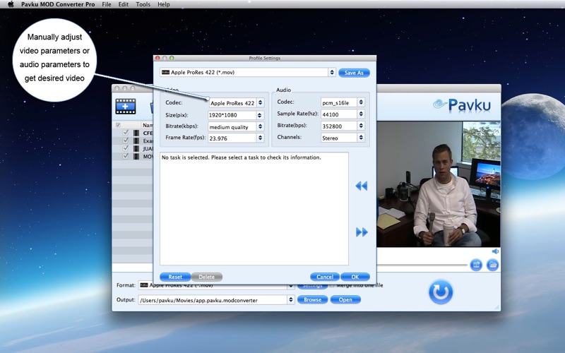The image size is (565, 353).
Task: Click the fast-forward double-arrow icon
Action: pyautogui.click(x=362, y=232)
